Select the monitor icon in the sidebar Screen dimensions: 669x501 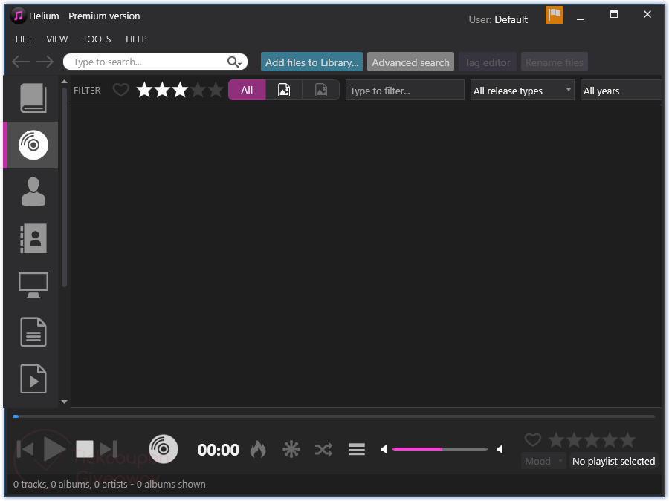(x=33, y=285)
